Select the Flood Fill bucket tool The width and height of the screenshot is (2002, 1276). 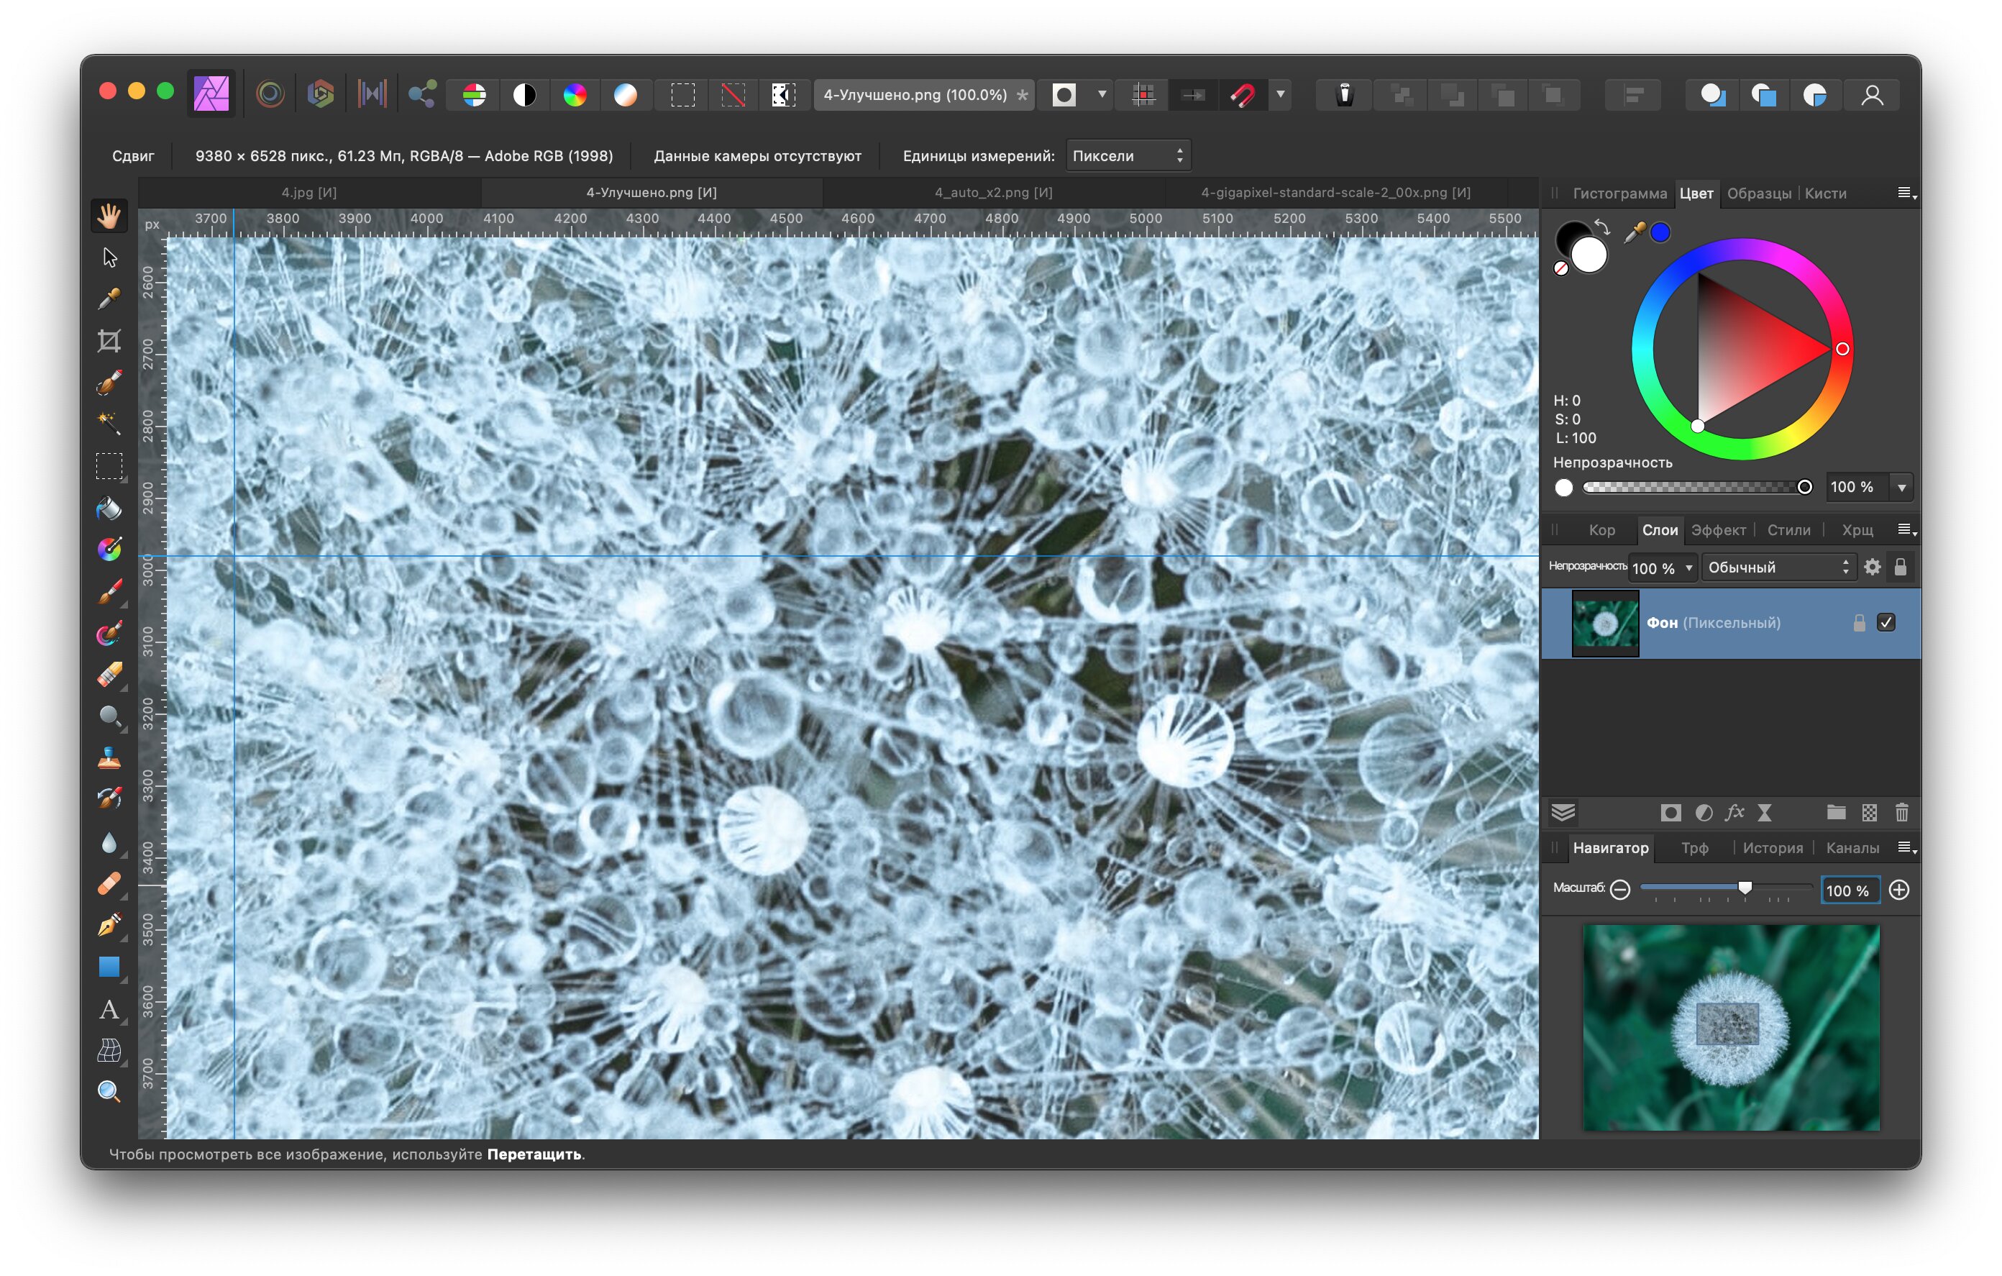(x=109, y=509)
